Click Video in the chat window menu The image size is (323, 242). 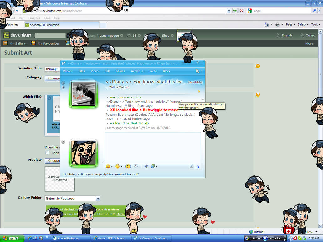95,71
